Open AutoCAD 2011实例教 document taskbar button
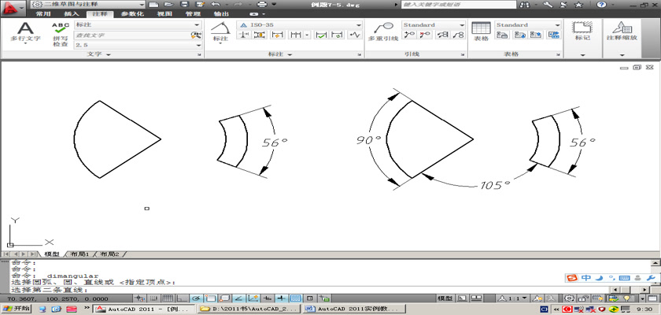Image resolution: width=661 pixels, height=315 pixels. (354, 309)
